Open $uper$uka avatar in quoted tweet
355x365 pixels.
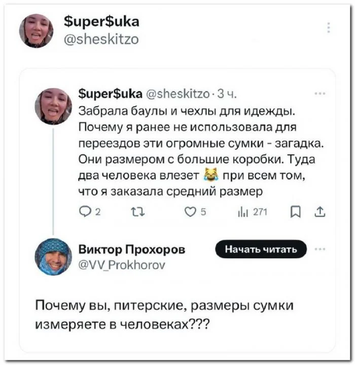[53, 106]
